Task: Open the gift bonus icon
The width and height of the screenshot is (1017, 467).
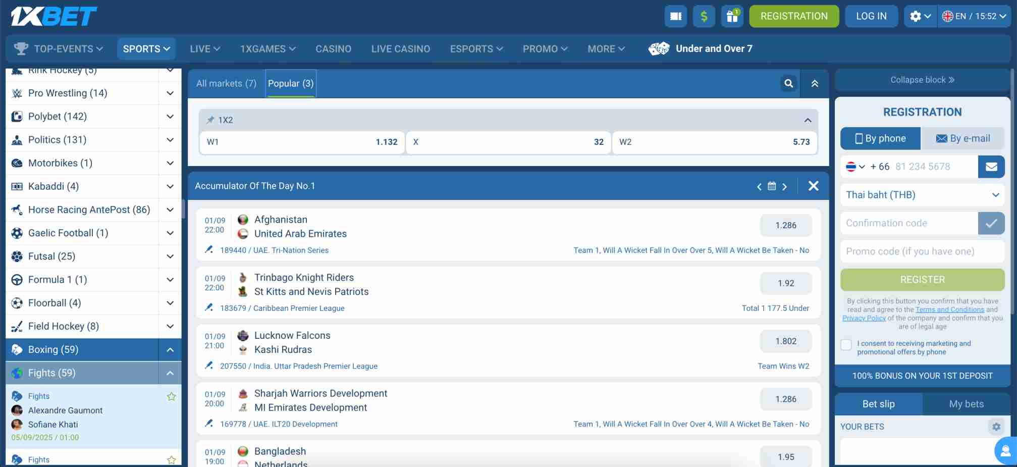Action: click(x=732, y=16)
